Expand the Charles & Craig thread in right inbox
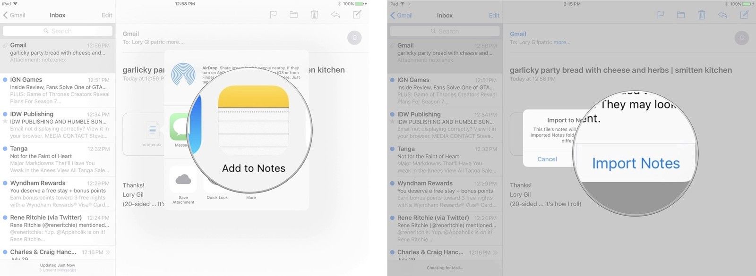The width and height of the screenshot is (756, 276). point(495,253)
